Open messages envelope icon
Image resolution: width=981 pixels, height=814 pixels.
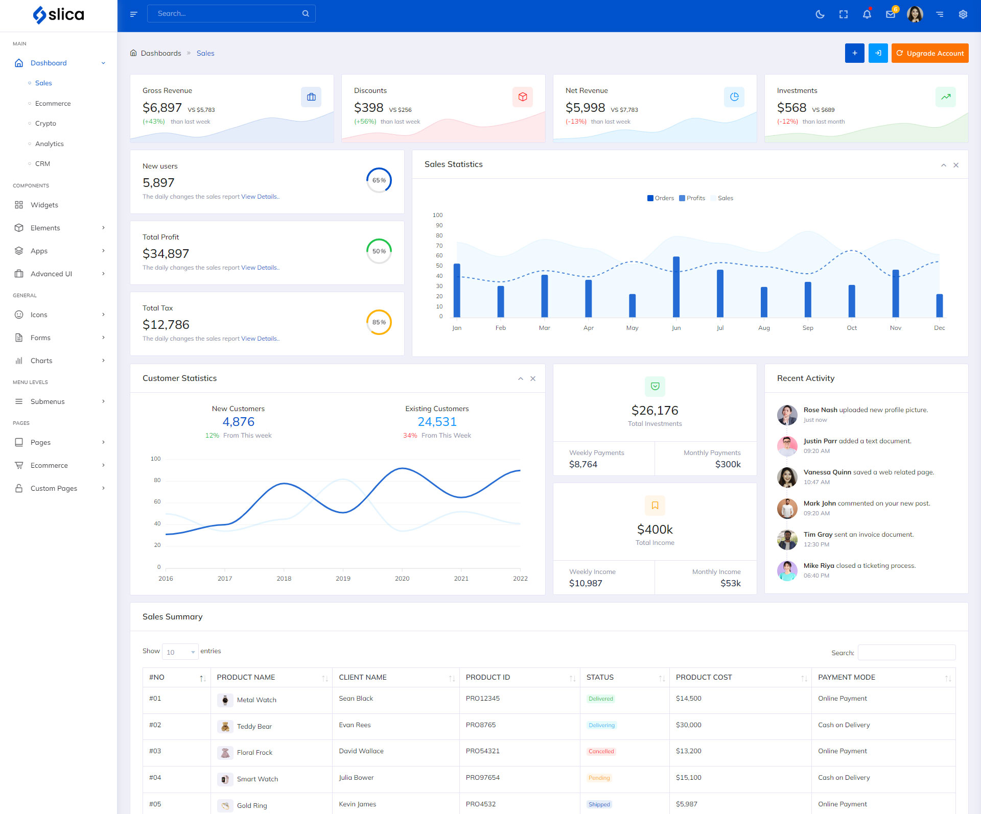tap(891, 14)
